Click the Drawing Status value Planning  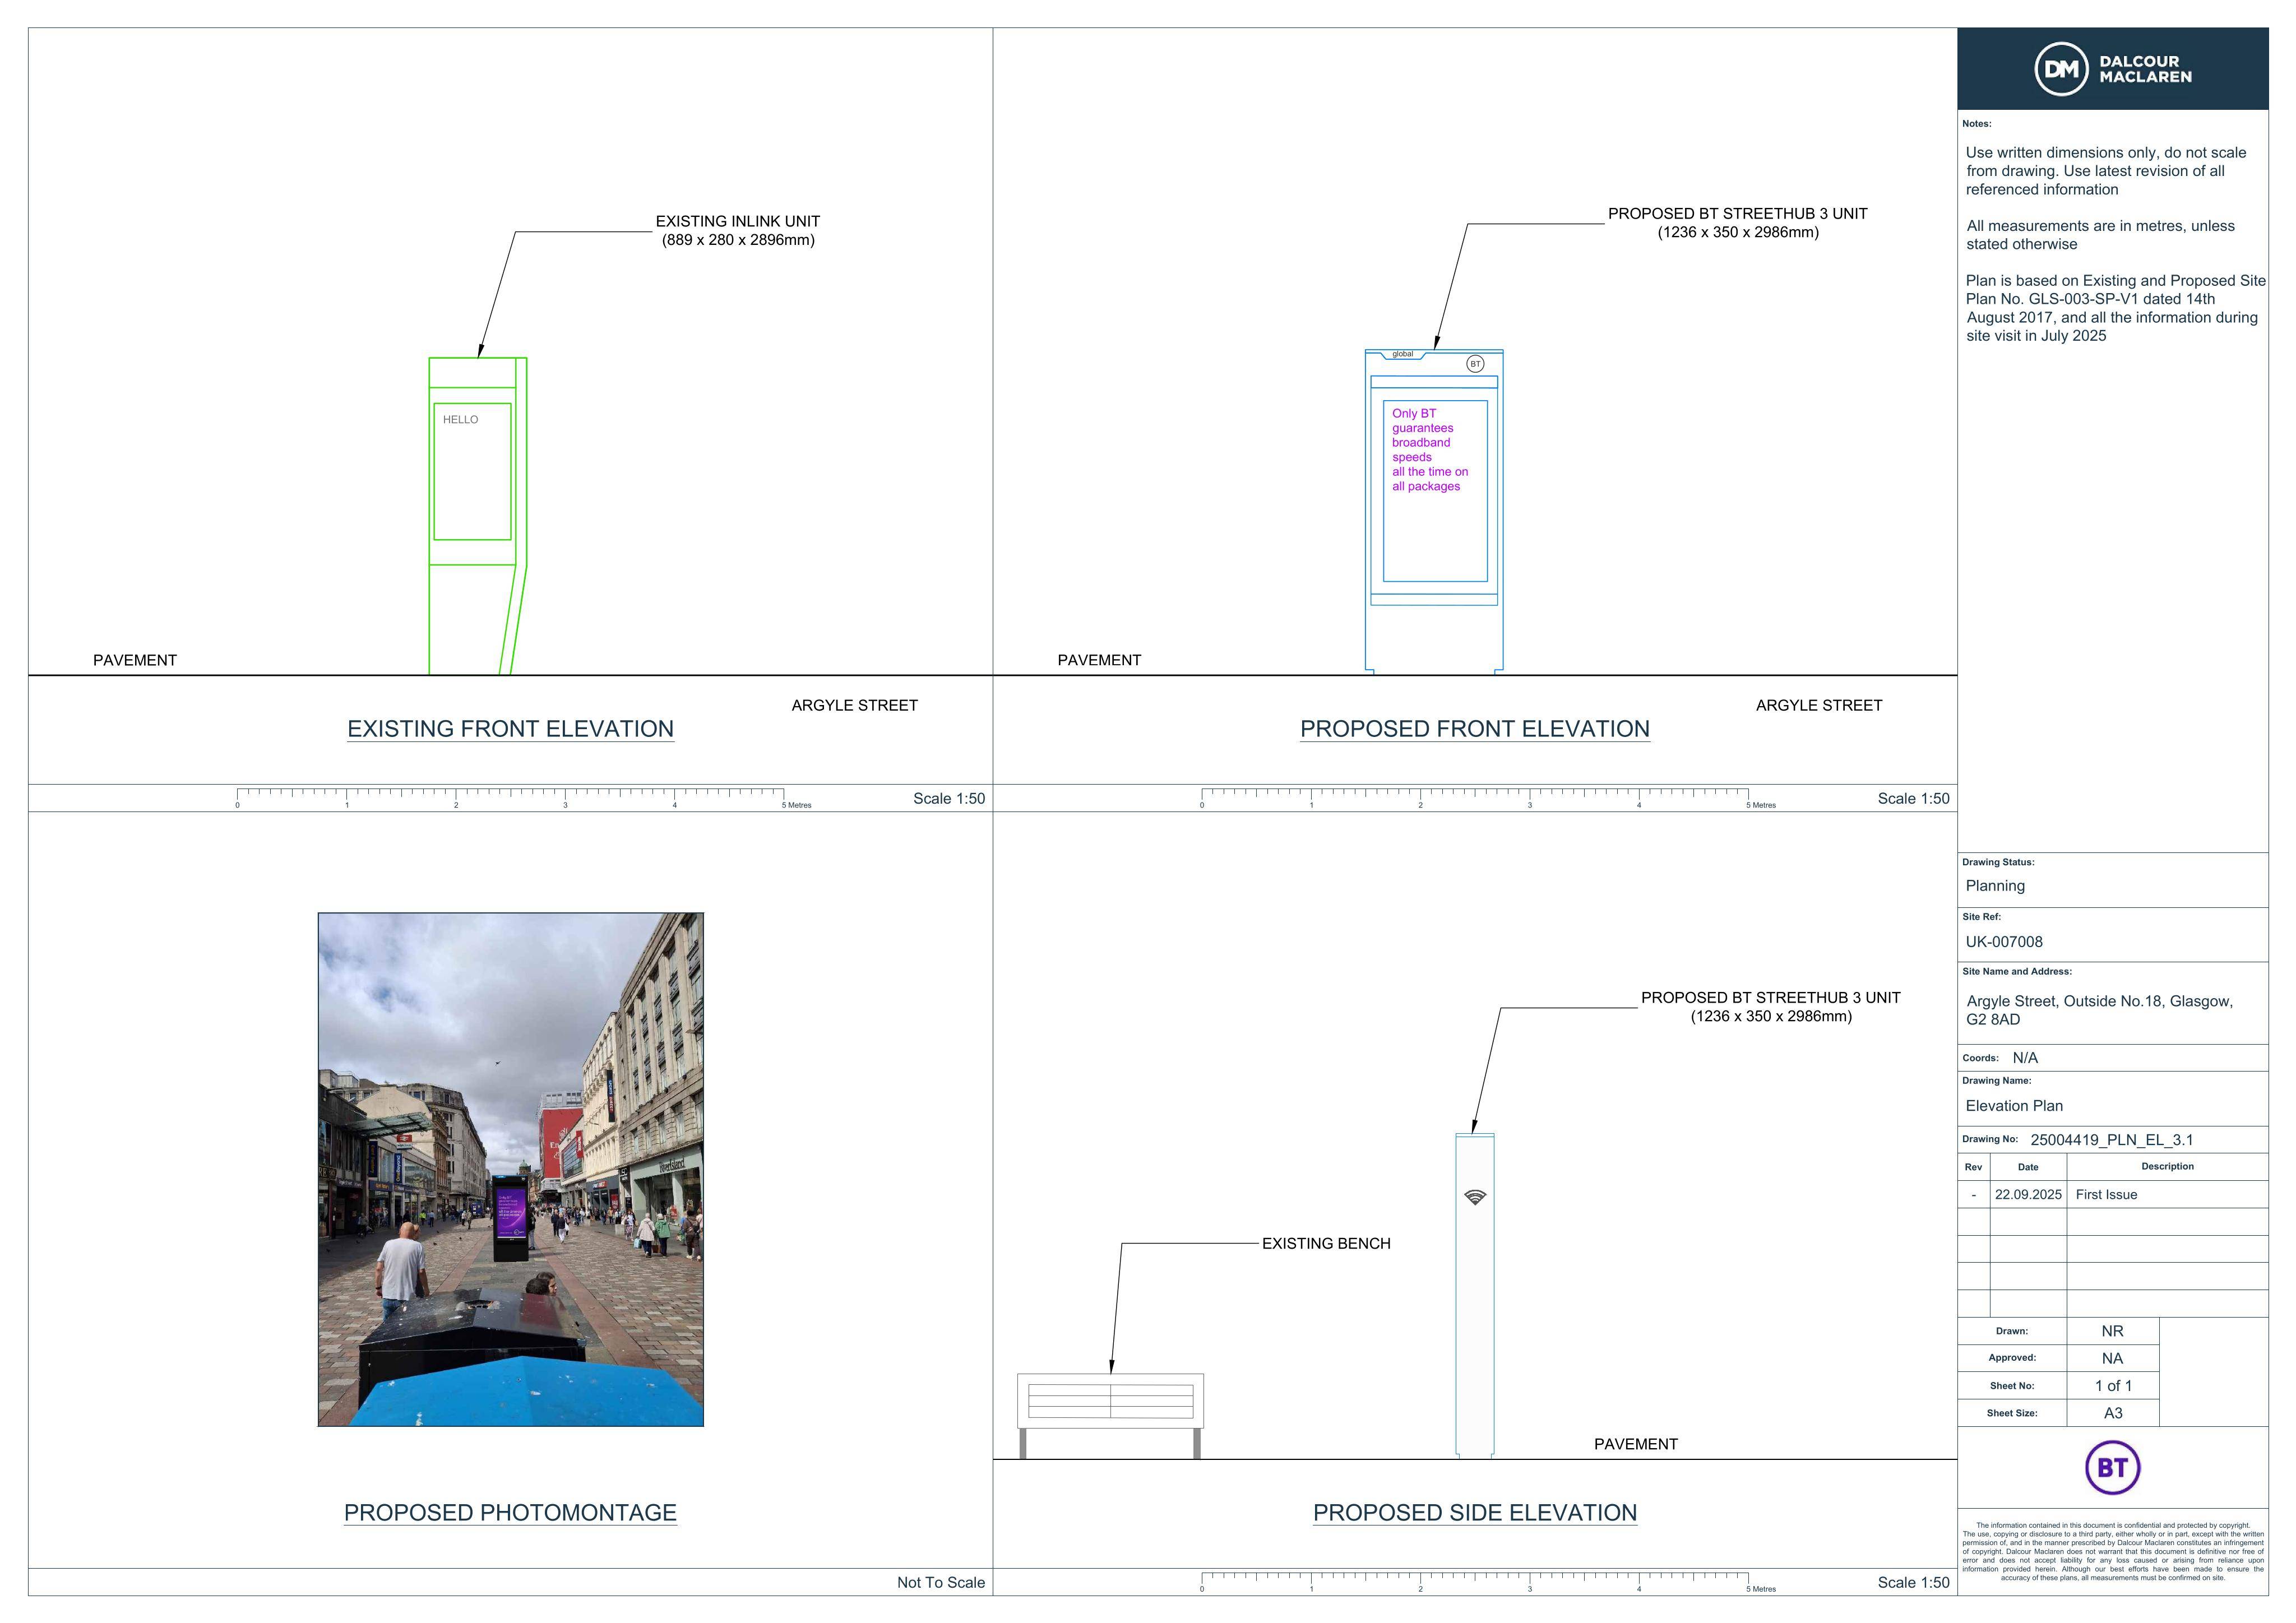[1995, 886]
